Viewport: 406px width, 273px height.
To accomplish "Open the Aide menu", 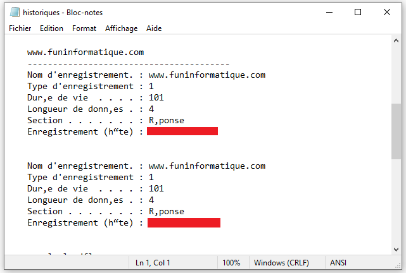I will [154, 28].
